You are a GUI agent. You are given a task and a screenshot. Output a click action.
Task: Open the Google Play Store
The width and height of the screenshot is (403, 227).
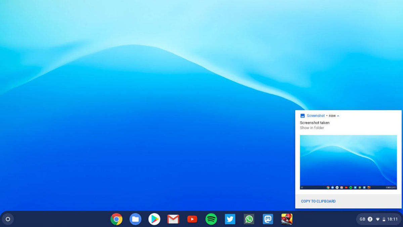tap(154, 219)
